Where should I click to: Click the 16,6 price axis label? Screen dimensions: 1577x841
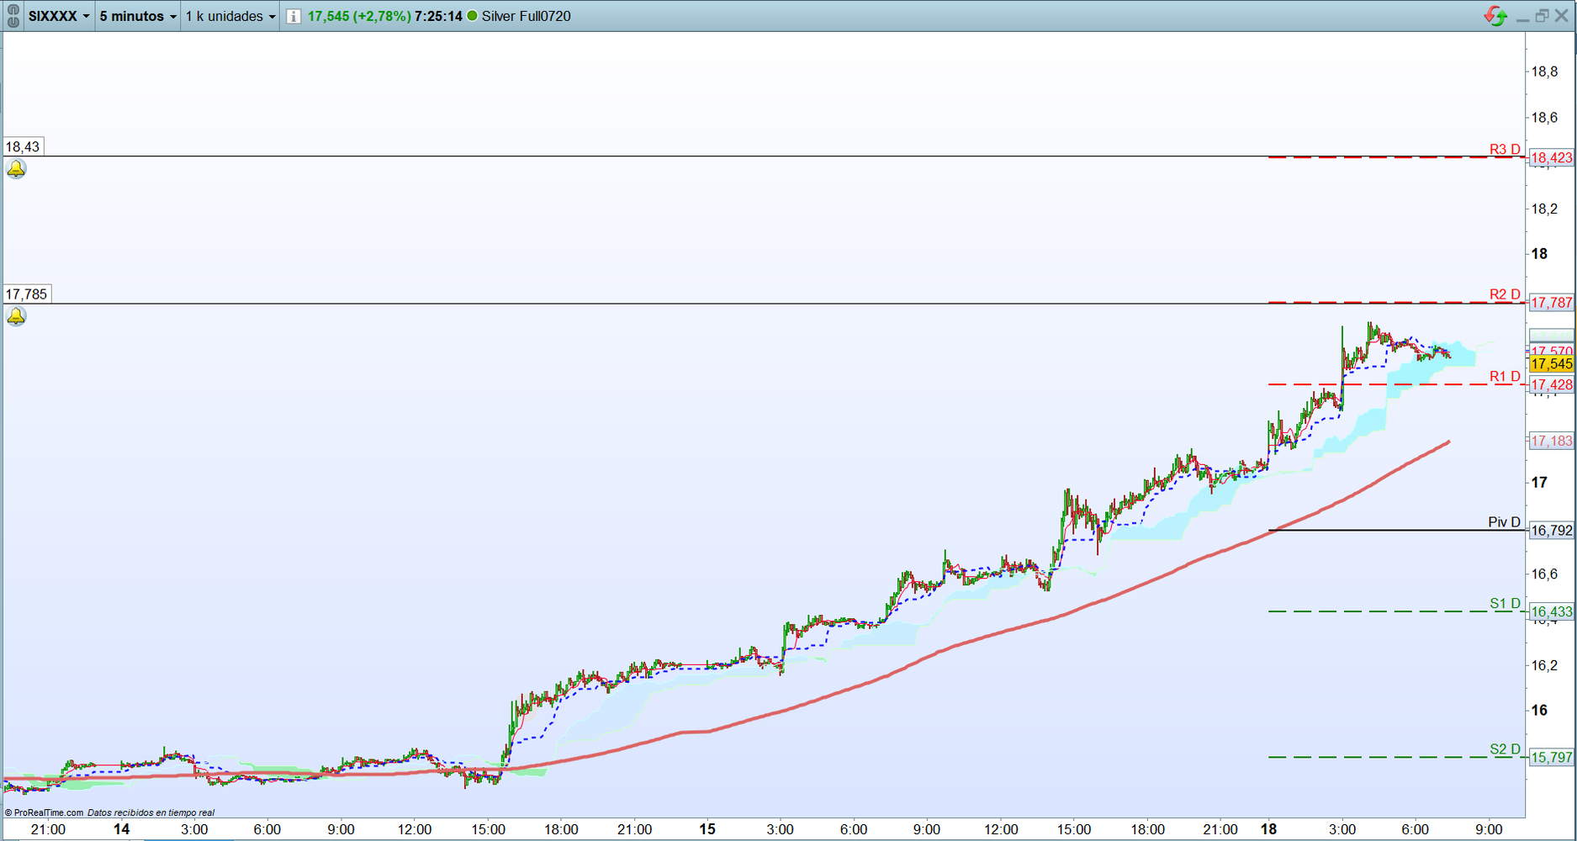[x=1544, y=574]
